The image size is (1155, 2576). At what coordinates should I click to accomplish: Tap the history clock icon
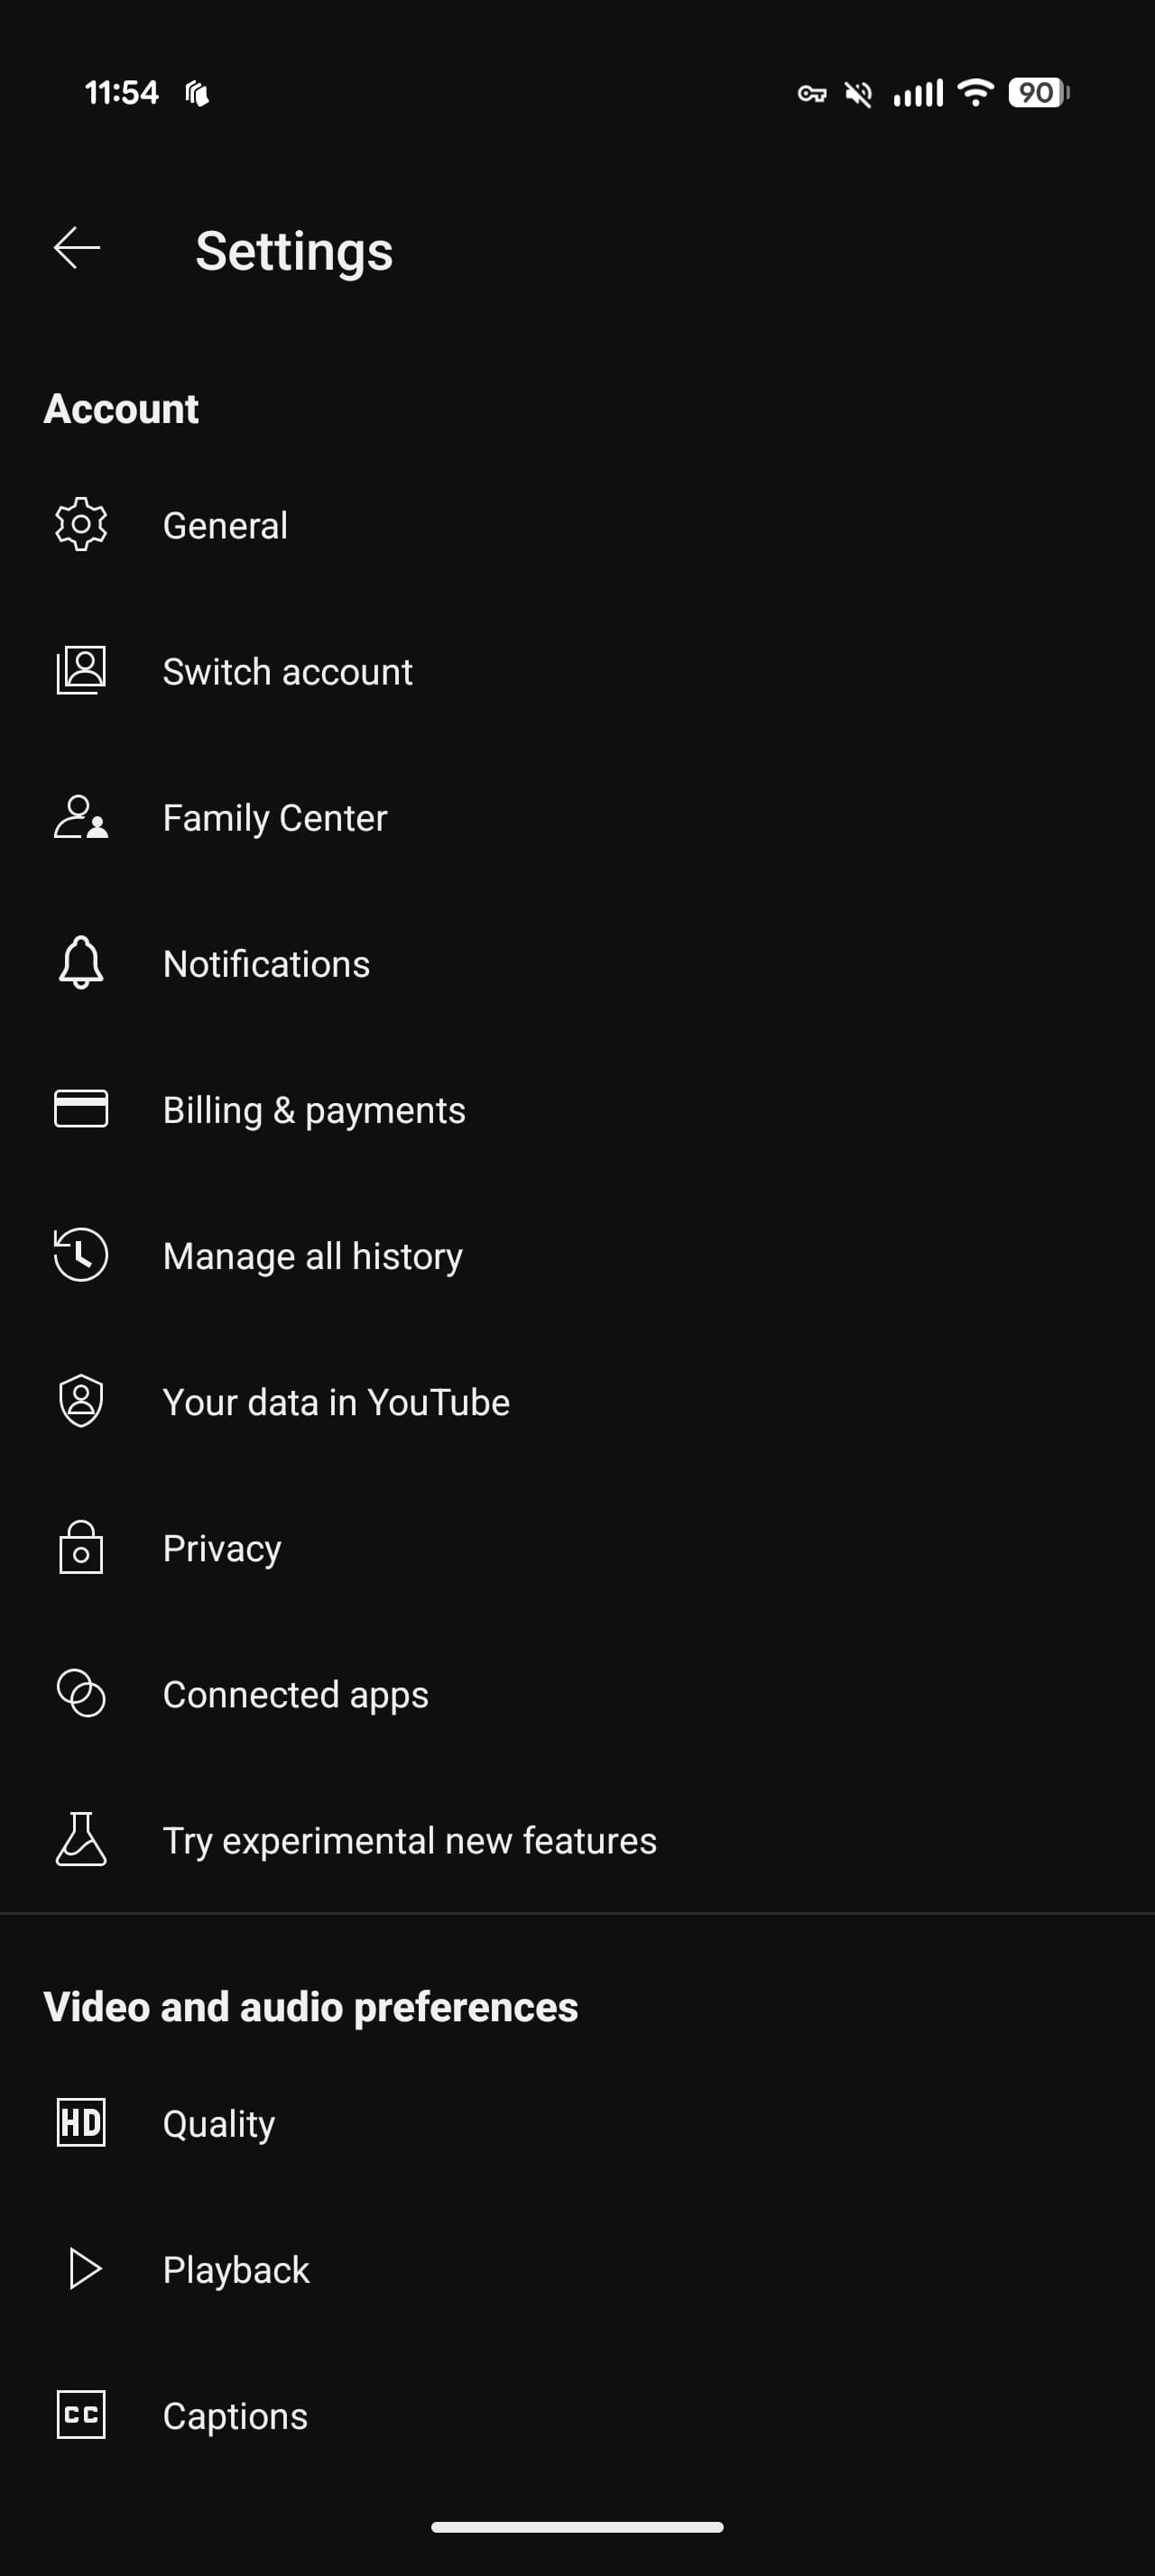click(81, 1255)
